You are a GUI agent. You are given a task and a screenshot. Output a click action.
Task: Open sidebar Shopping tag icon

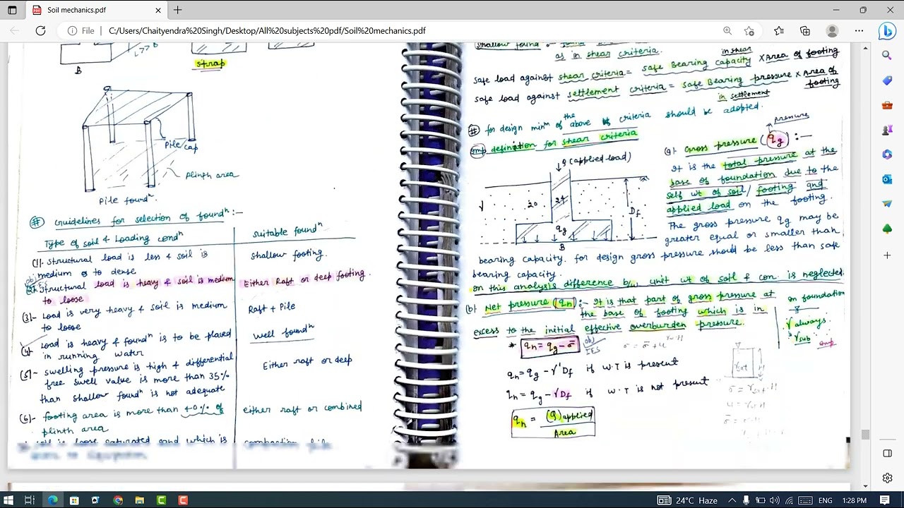887,80
